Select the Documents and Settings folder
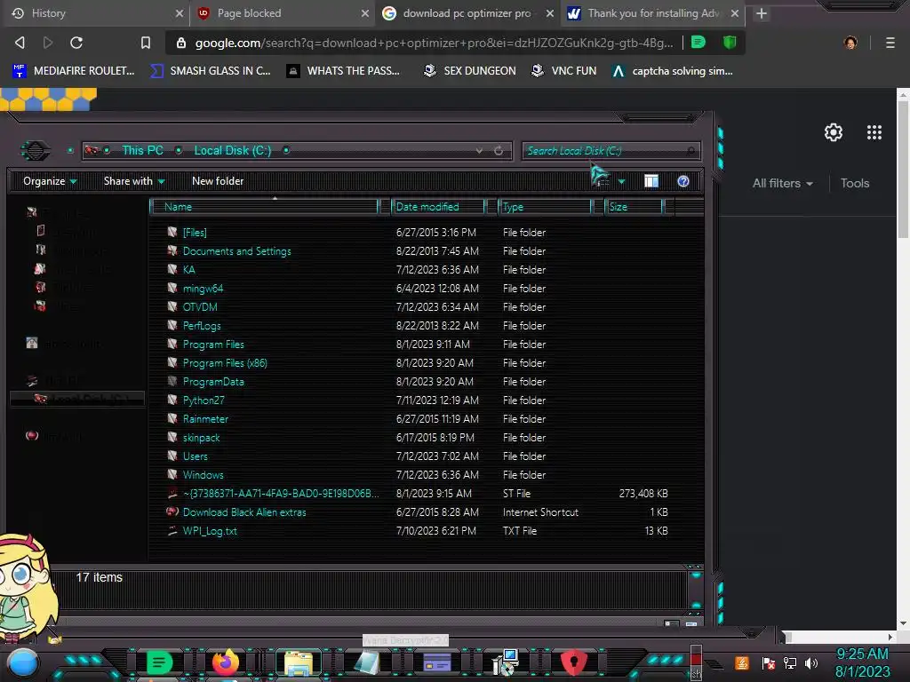This screenshot has height=682, width=910. (236, 251)
